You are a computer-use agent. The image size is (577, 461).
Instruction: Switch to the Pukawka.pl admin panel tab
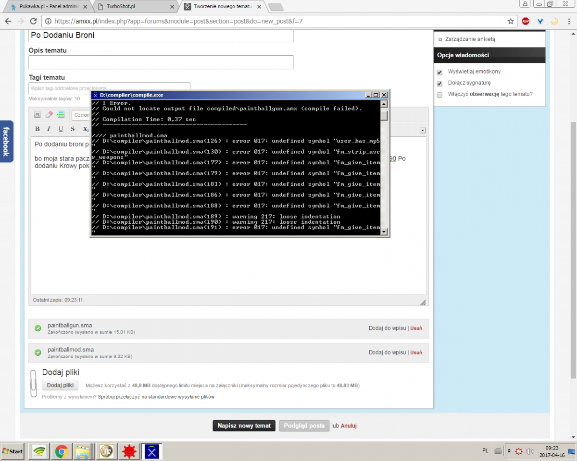pos(48,7)
